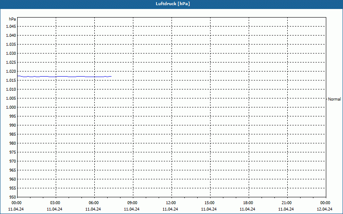Screen dimensions: 343x214
Task: Select the 1.015 y-axis label
Action: click(11, 80)
